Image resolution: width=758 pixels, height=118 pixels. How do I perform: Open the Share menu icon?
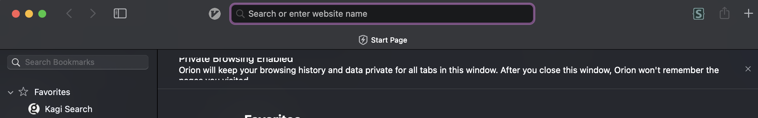[x=724, y=13]
